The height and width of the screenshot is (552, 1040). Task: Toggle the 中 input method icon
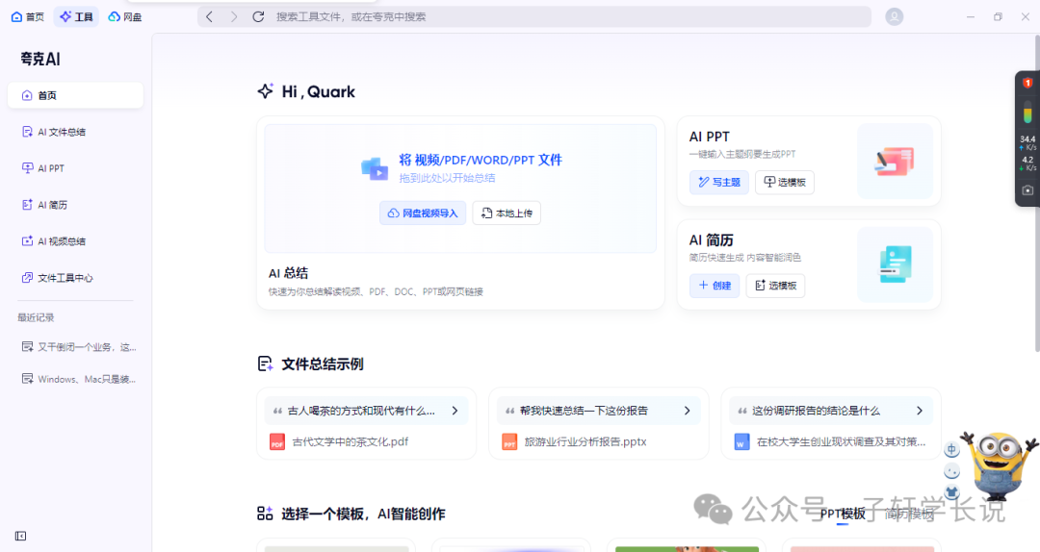pyautogui.click(x=951, y=450)
